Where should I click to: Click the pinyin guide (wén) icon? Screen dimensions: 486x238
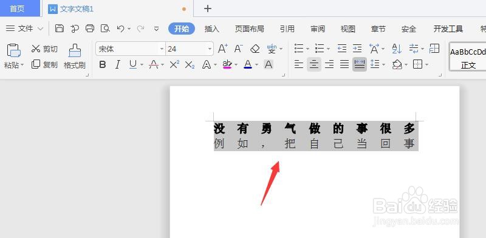[272, 49]
